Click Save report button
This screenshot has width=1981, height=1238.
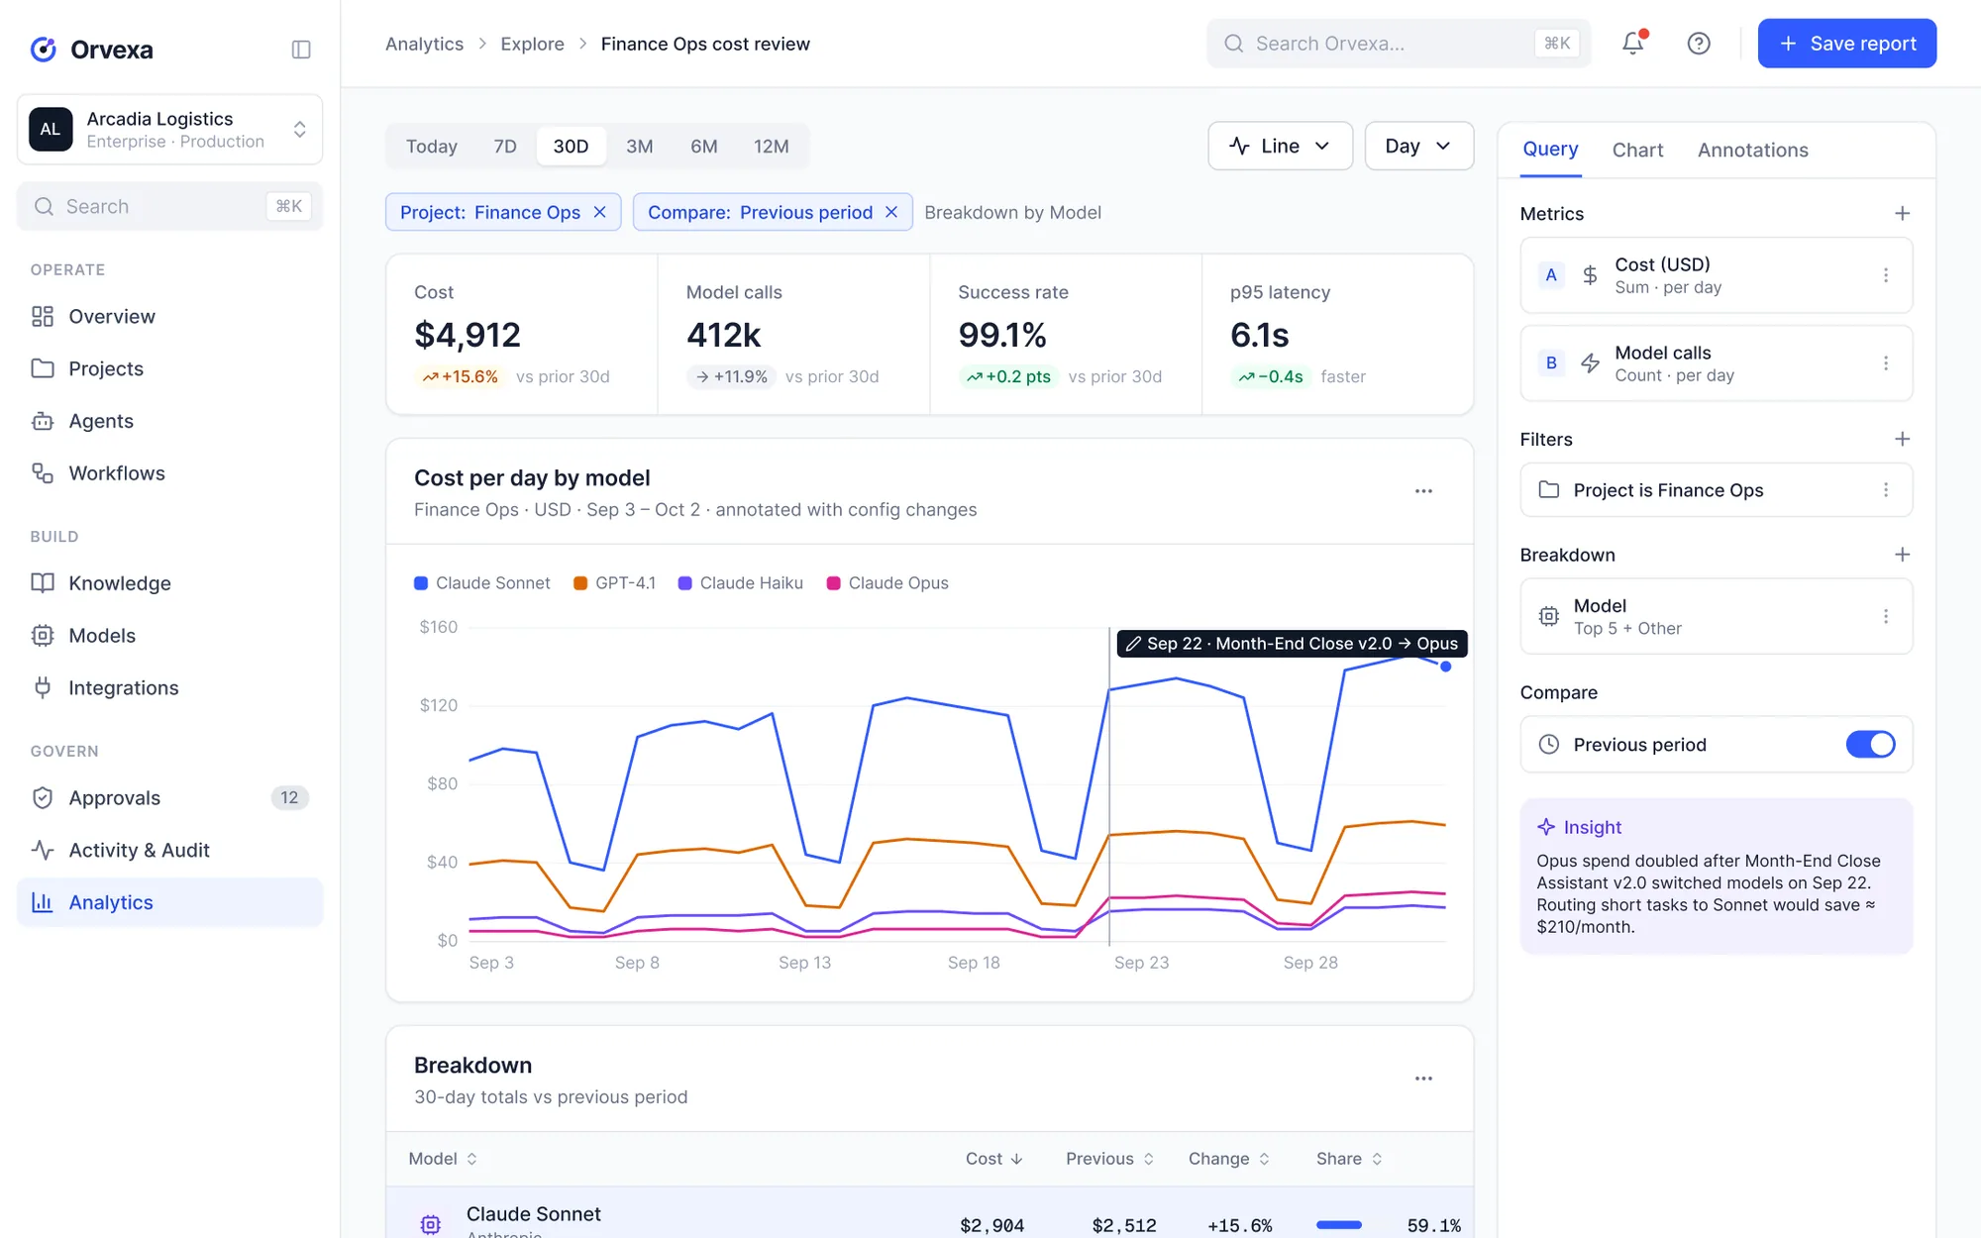point(1846,44)
